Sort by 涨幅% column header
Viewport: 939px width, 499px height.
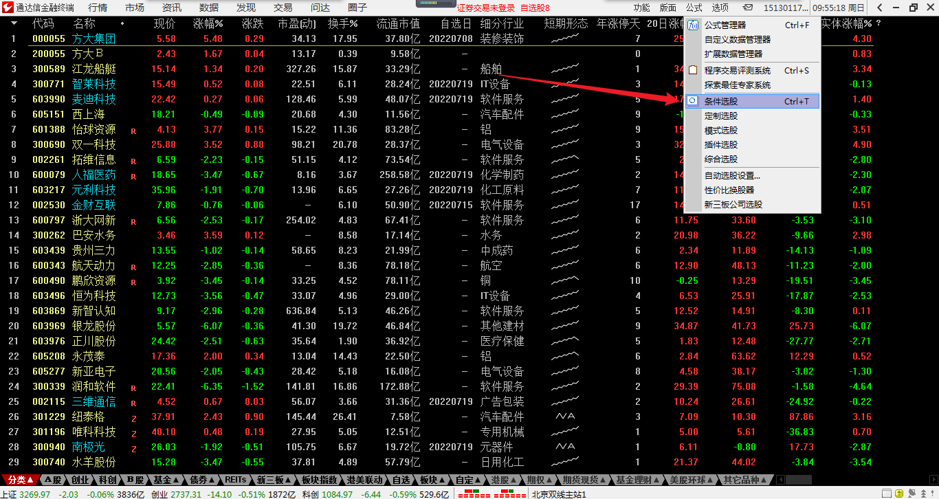click(x=208, y=23)
